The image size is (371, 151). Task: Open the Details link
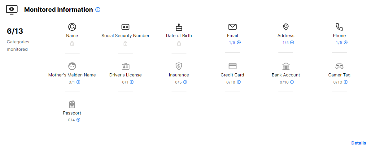[x=359, y=143]
